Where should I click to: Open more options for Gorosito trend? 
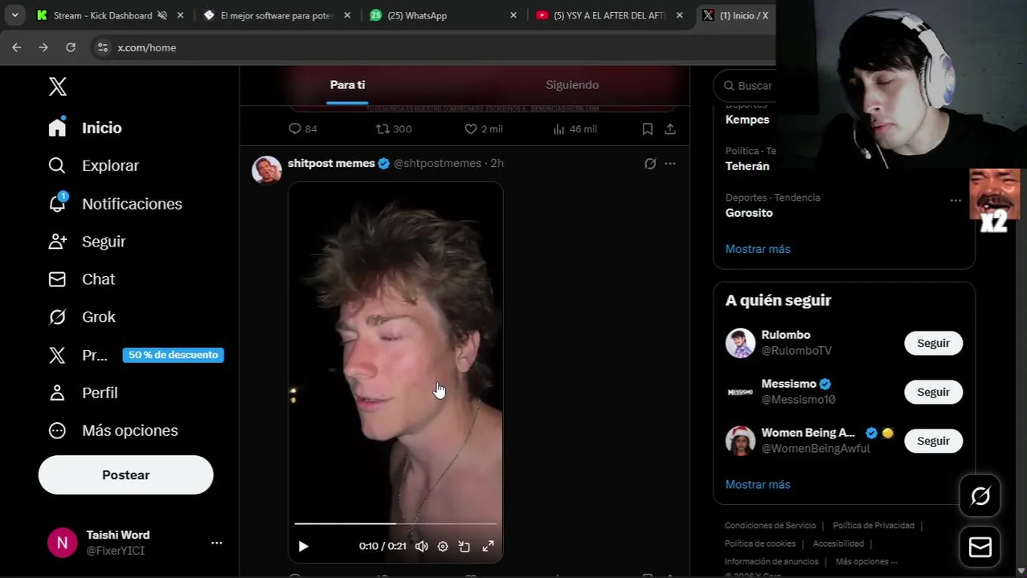pos(955,201)
